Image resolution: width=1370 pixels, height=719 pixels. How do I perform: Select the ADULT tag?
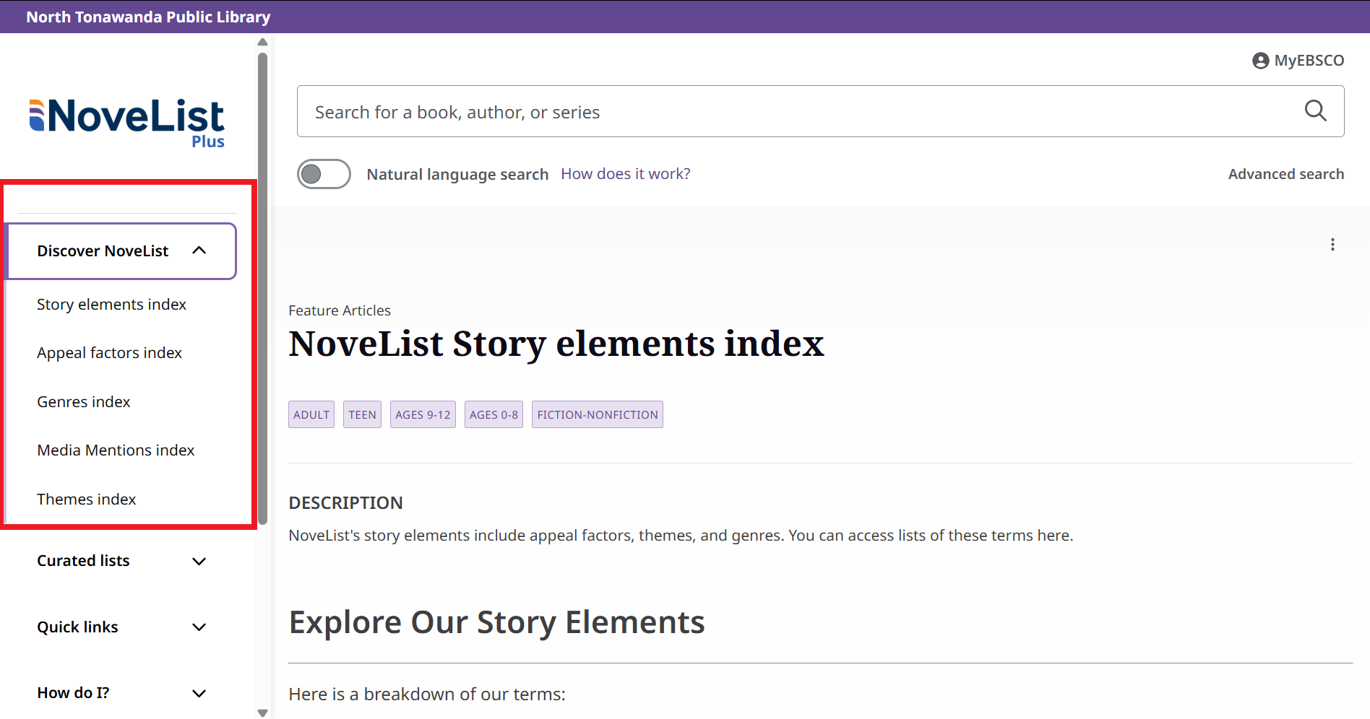pyautogui.click(x=311, y=414)
